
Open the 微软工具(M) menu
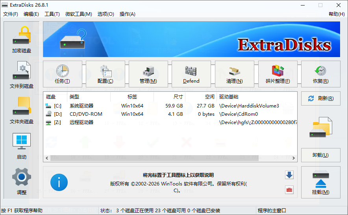[x=79, y=14]
